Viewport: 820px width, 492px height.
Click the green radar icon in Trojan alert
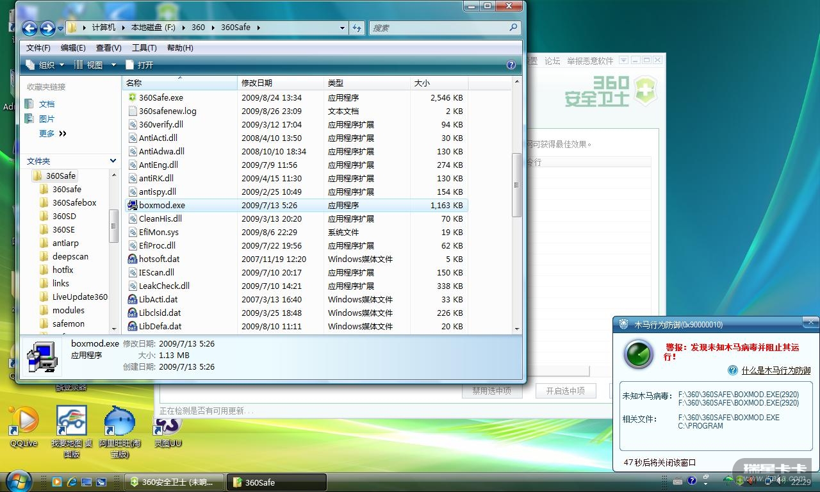[x=638, y=354]
